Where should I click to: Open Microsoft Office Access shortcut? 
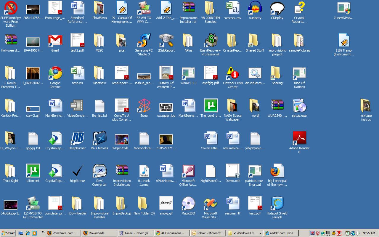188,171
